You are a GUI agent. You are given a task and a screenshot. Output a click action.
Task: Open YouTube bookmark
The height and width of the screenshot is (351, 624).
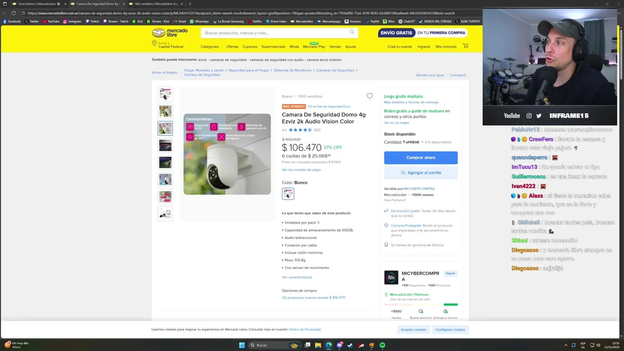(51, 21)
